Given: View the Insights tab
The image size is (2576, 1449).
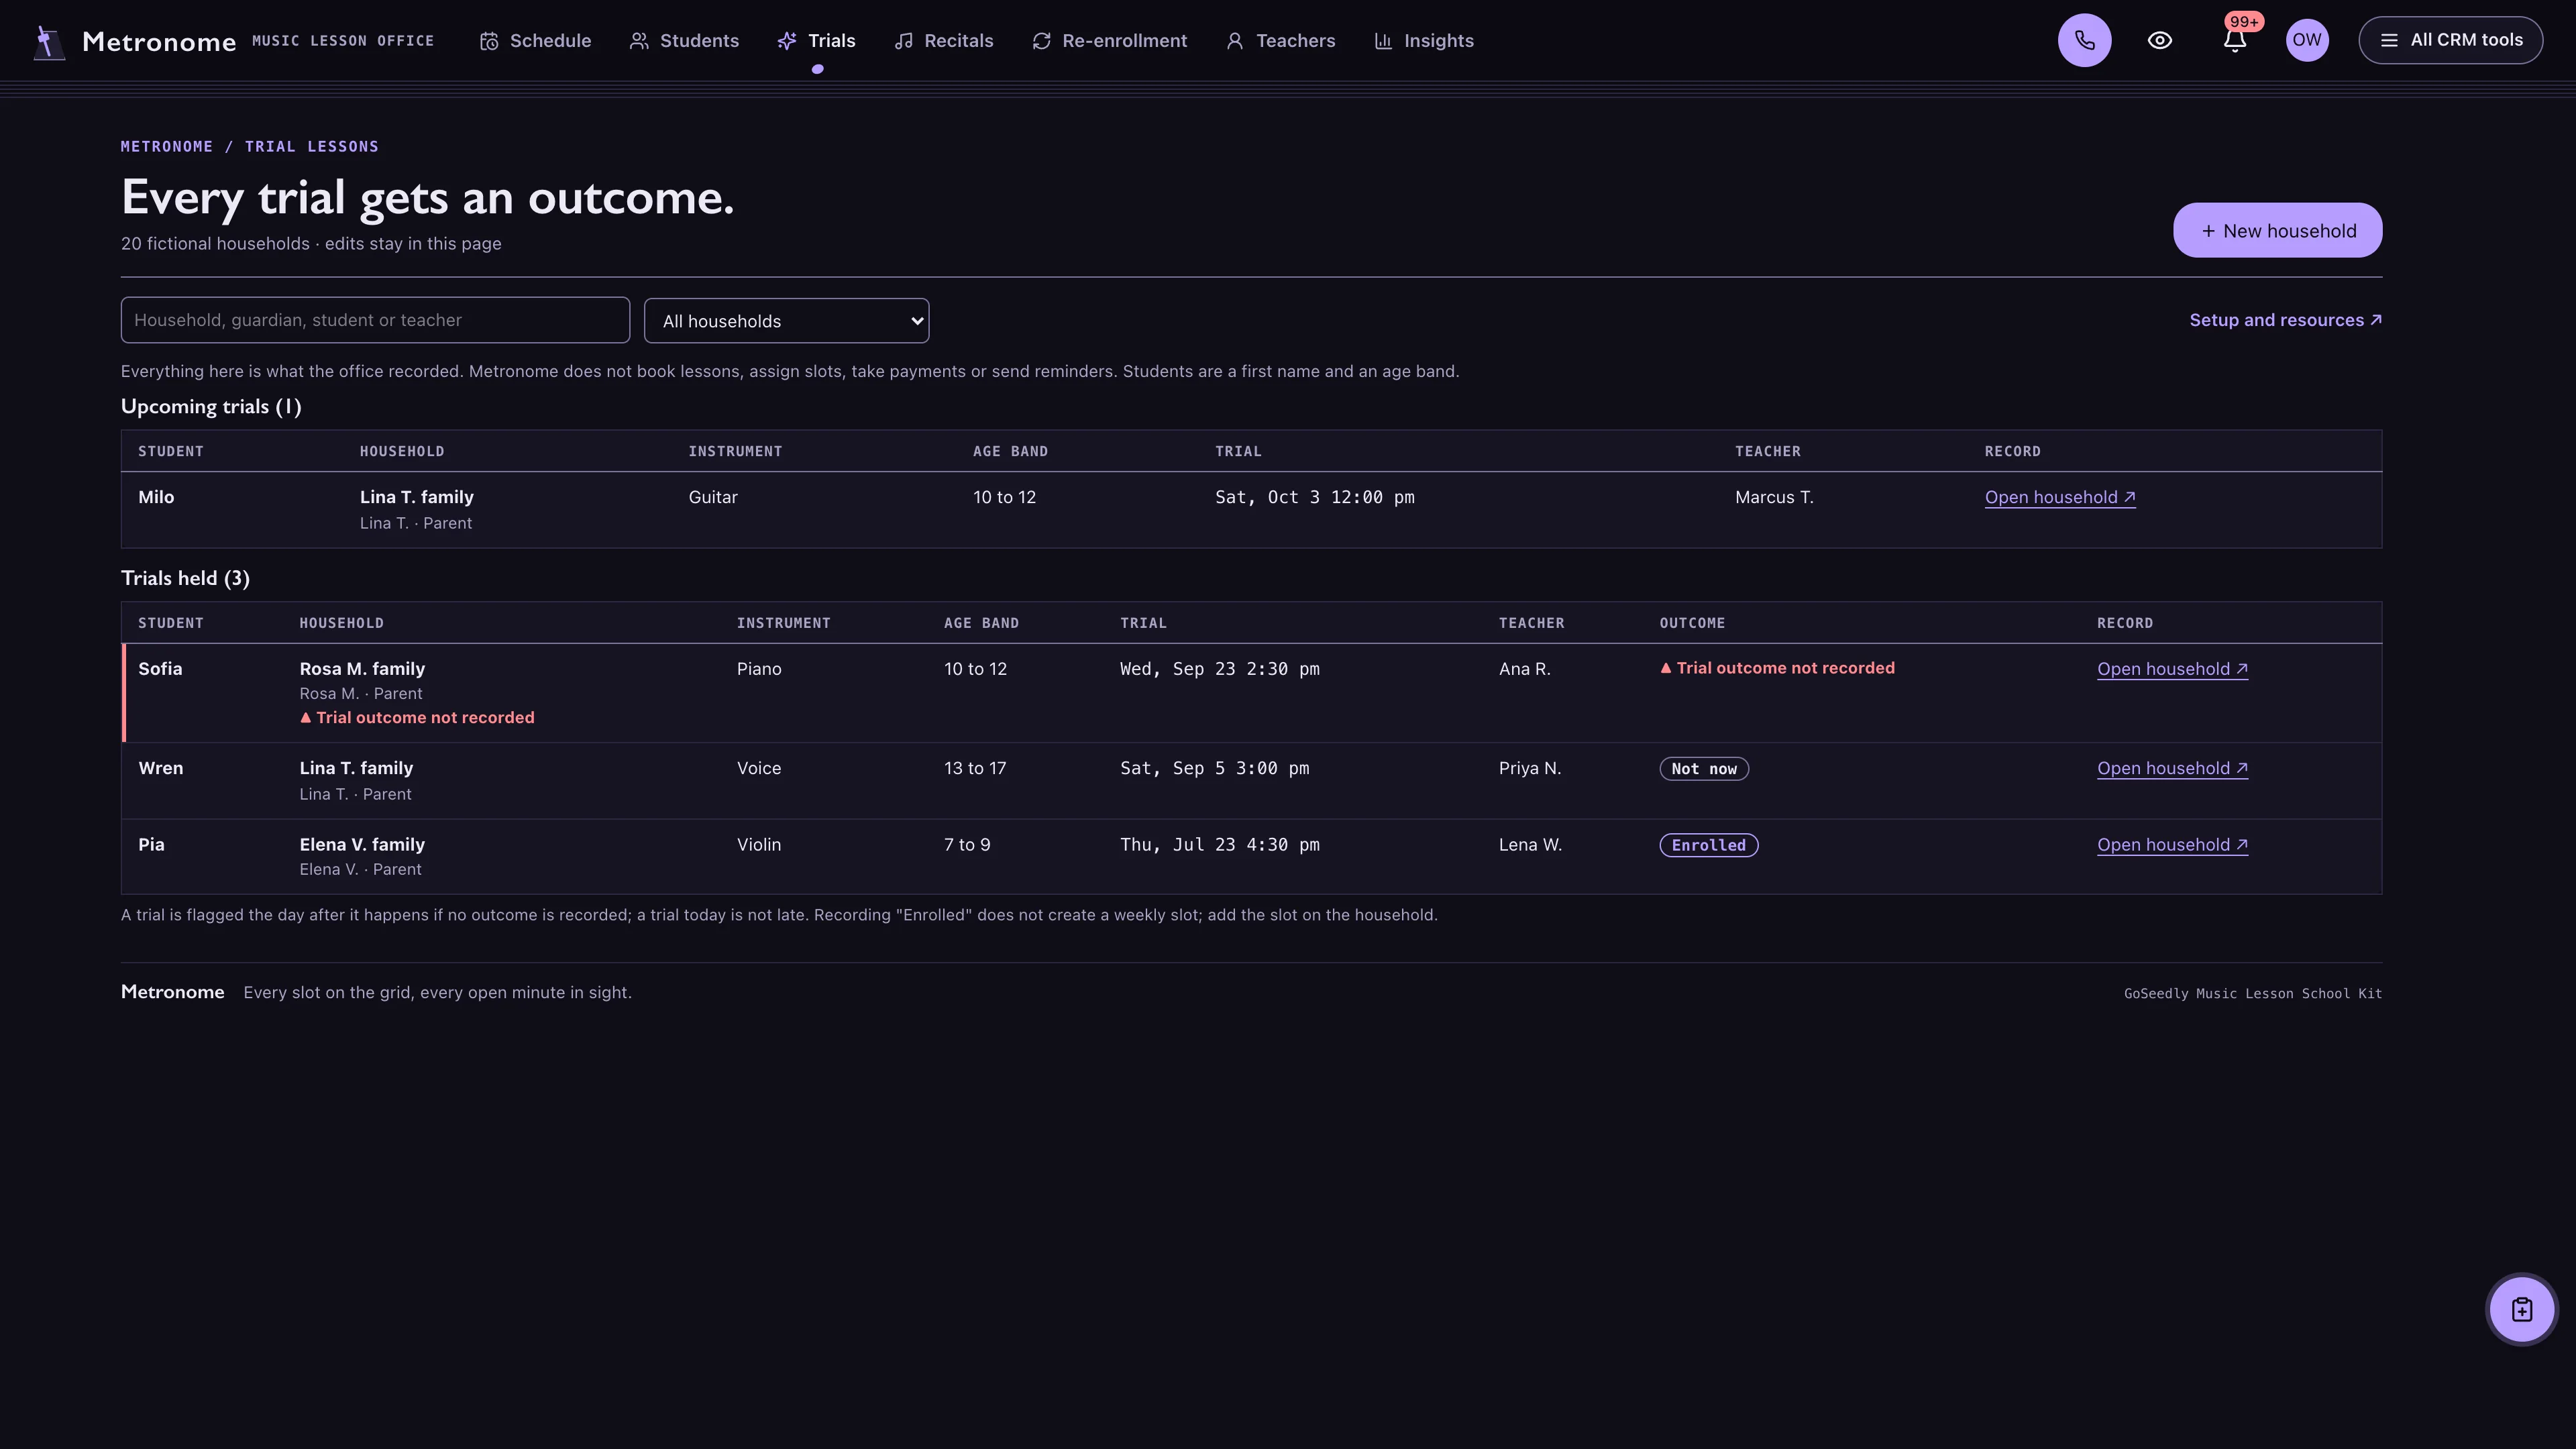Looking at the screenshot, I should 1423,41.
